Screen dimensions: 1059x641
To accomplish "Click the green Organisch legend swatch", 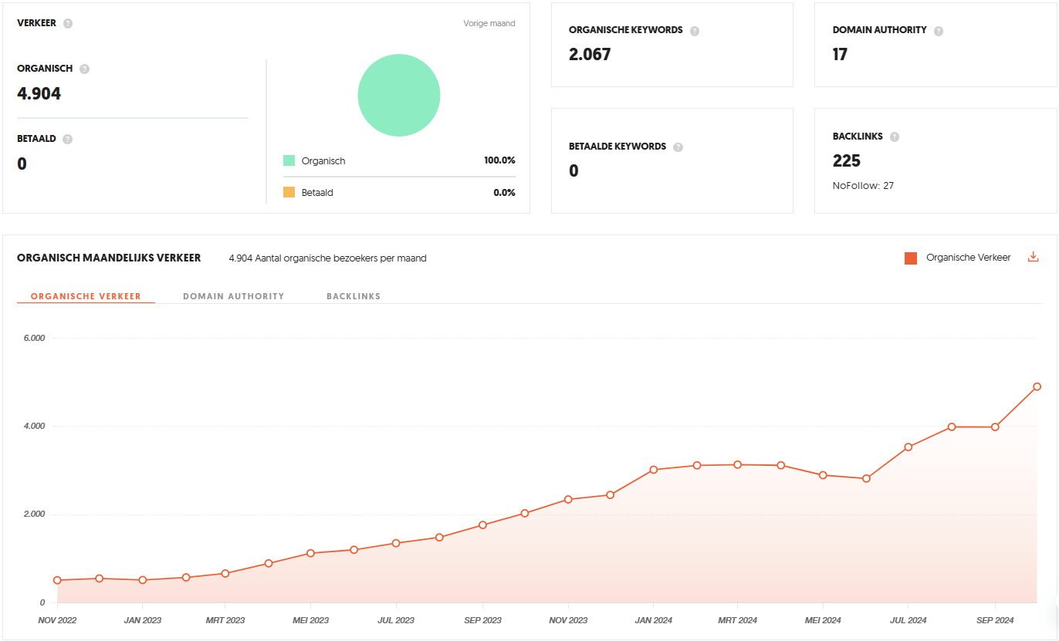I will (289, 160).
